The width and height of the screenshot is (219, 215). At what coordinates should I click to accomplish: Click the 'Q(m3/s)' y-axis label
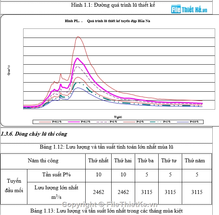(9, 70)
